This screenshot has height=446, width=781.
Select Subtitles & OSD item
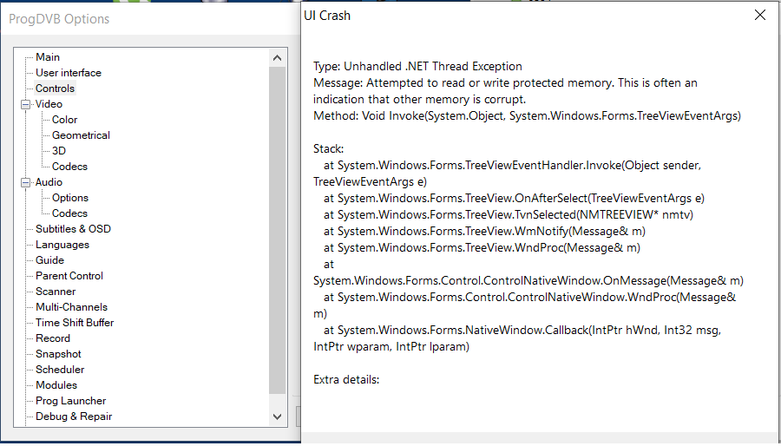pyautogui.click(x=73, y=229)
